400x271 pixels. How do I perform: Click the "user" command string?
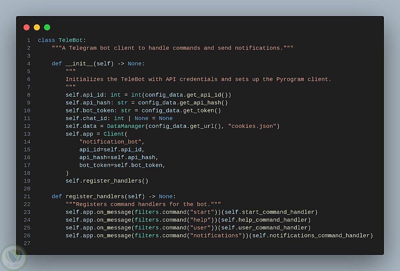point(200,228)
